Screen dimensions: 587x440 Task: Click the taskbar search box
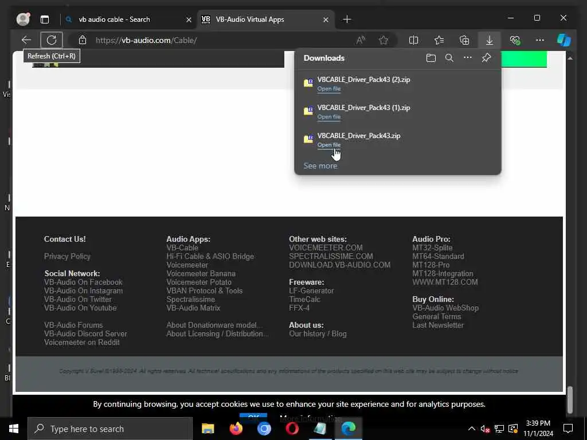pyautogui.click(x=110, y=429)
